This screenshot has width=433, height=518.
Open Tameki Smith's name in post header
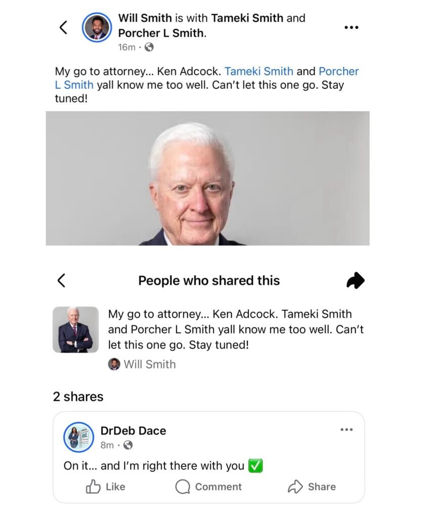[x=247, y=18]
